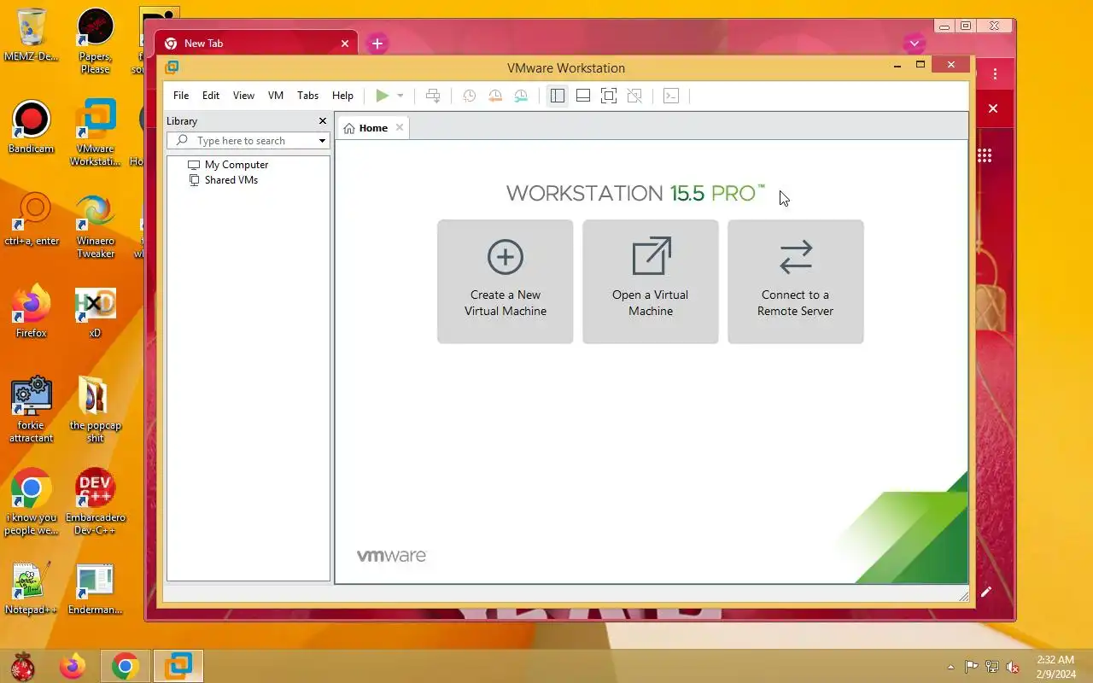Open the VM menu

click(x=276, y=96)
